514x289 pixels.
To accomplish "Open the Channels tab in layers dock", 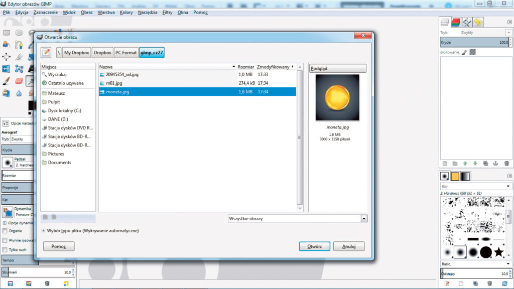I will coord(455,22).
